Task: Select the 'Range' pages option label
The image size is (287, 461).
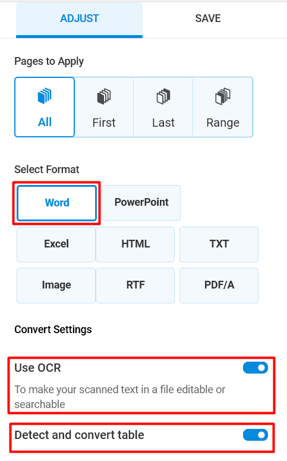Action: 223,123
